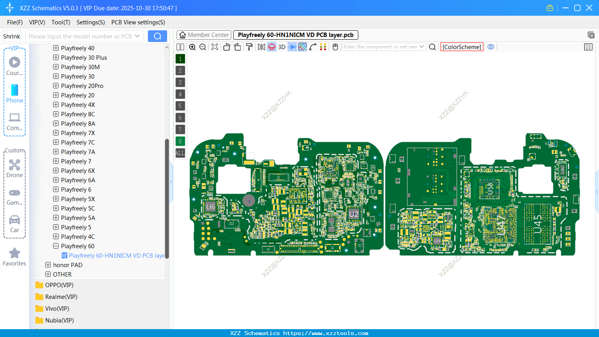Open the net tracing measure tool

[x=312, y=47]
